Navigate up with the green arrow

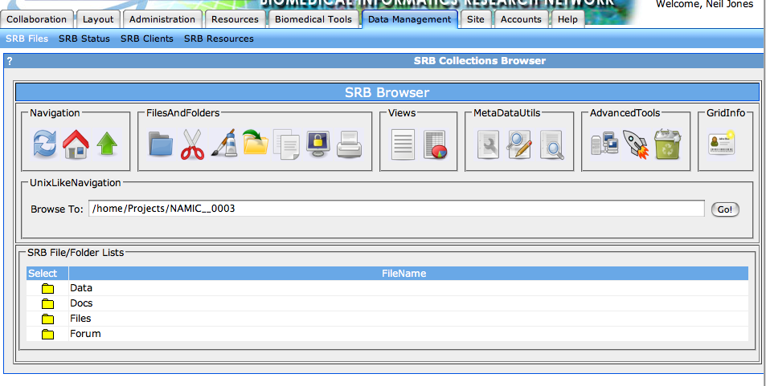[x=107, y=145]
